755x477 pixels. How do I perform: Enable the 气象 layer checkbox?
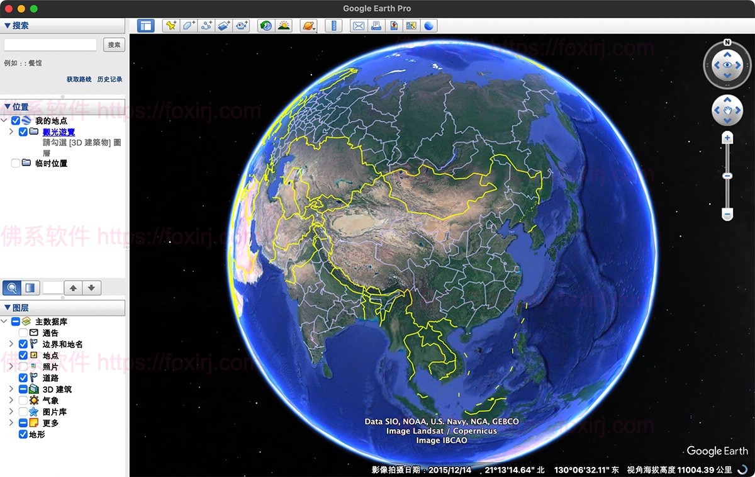coord(23,400)
